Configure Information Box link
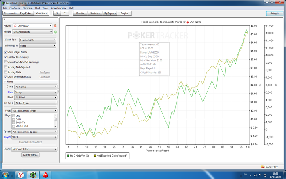The height and width of the screenshot is (179, 286). click(45, 77)
